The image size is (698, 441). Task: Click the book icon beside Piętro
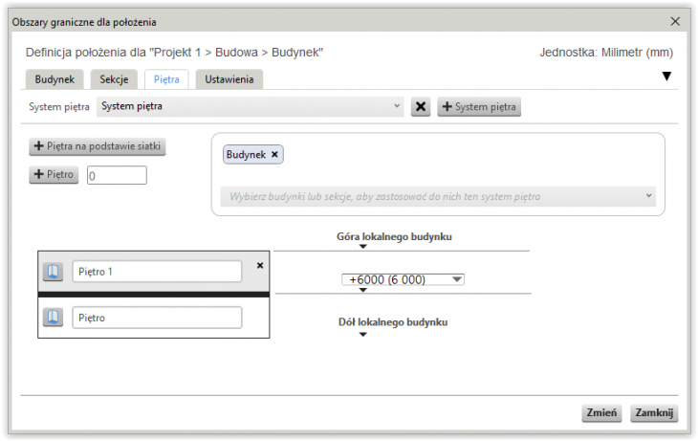tap(53, 318)
